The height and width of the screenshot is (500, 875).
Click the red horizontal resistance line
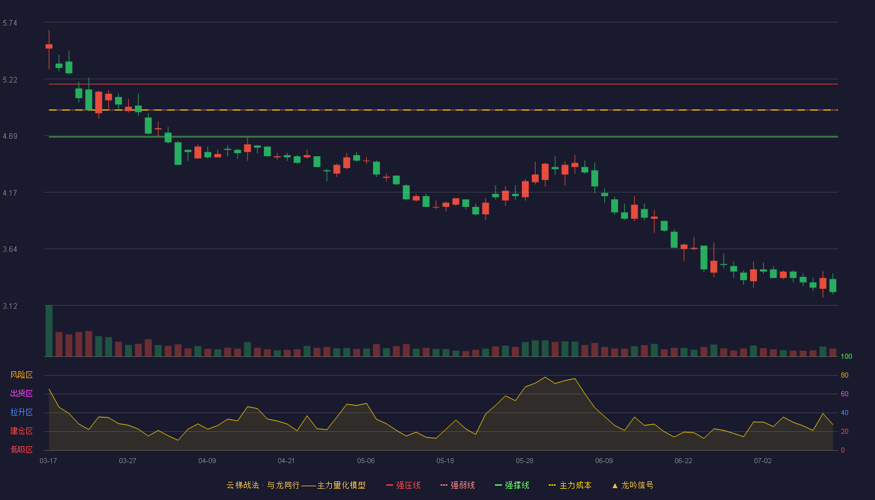tap(443, 84)
